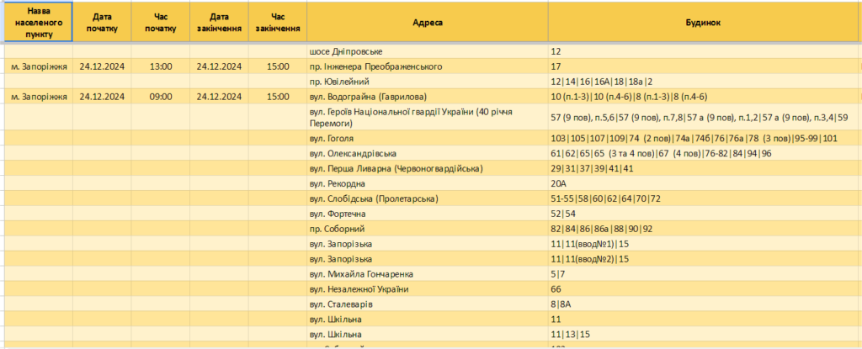This screenshot has height=349, width=862.
Task: Click the 'Адреса' column header
Action: pyautogui.click(x=428, y=22)
